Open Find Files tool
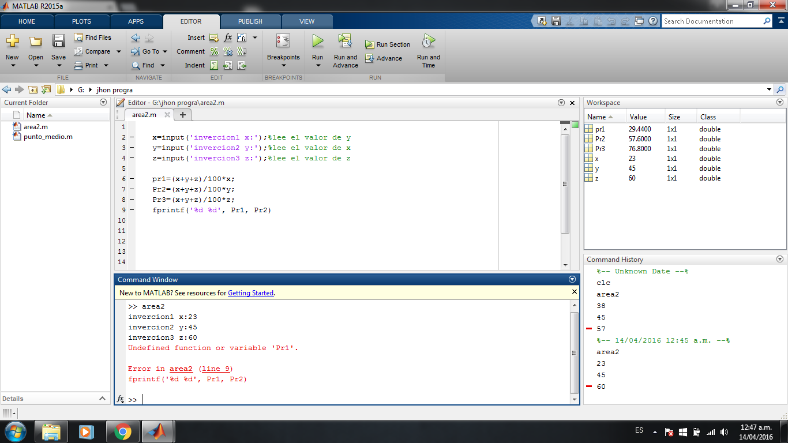 93,37
